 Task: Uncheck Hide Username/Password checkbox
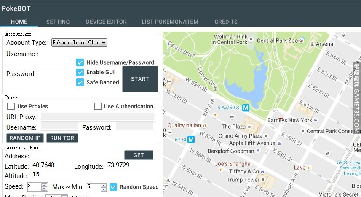(x=80, y=62)
